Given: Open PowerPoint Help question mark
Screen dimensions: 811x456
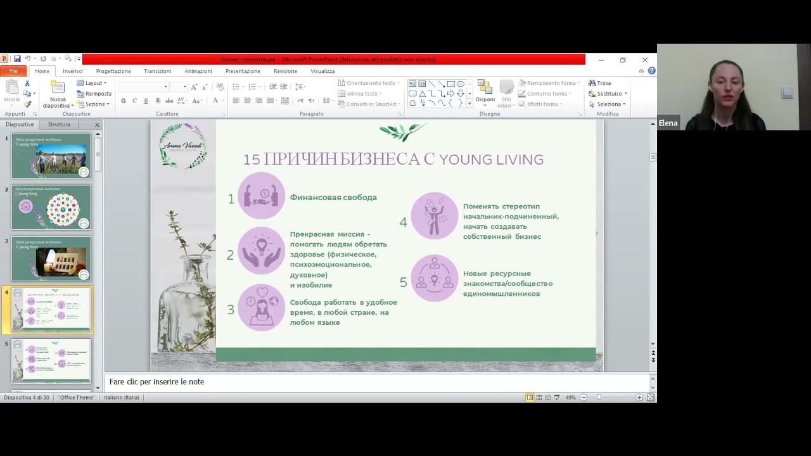Looking at the screenshot, I should tap(651, 71).
